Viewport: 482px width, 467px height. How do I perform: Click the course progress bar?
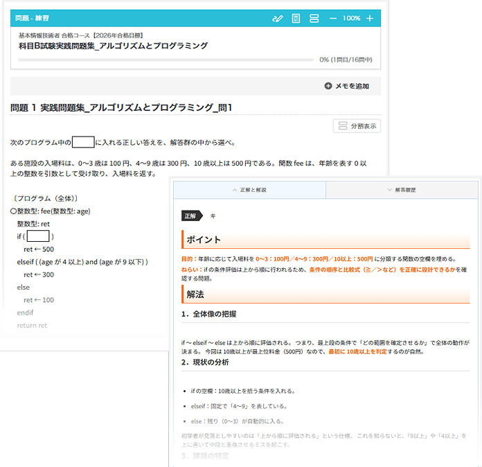tap(166, 60)
